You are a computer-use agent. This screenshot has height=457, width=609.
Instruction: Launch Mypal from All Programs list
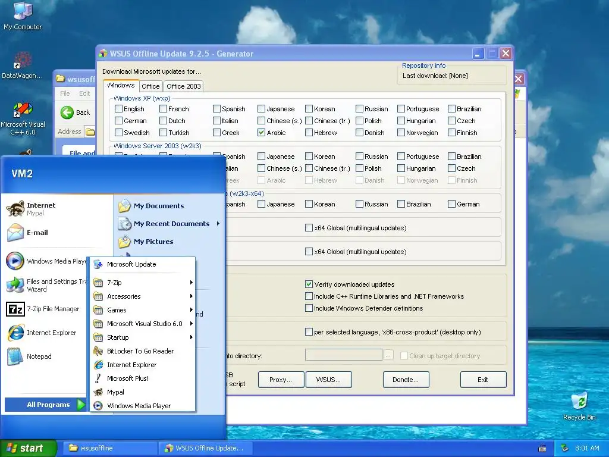pos(143,392)
